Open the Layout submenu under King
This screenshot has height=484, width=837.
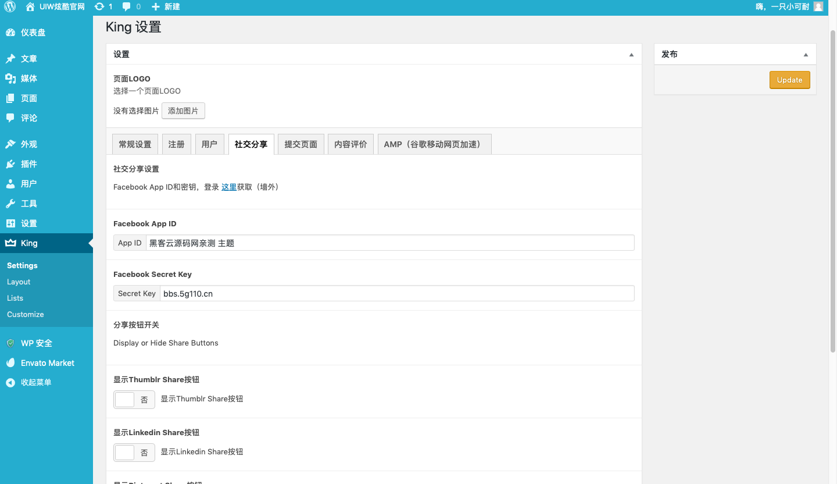[x=19, y=282]
